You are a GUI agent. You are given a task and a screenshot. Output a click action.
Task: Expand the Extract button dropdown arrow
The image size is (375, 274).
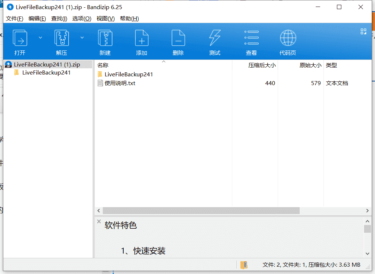[x=82, y=38]
